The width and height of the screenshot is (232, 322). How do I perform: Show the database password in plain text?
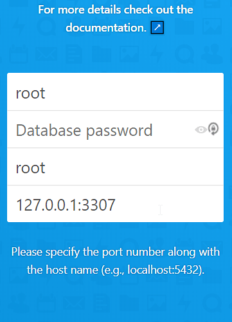click(x=201, y=129)
